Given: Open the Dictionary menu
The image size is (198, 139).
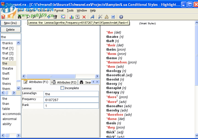Looking at the screenshot, I should 44,10.
